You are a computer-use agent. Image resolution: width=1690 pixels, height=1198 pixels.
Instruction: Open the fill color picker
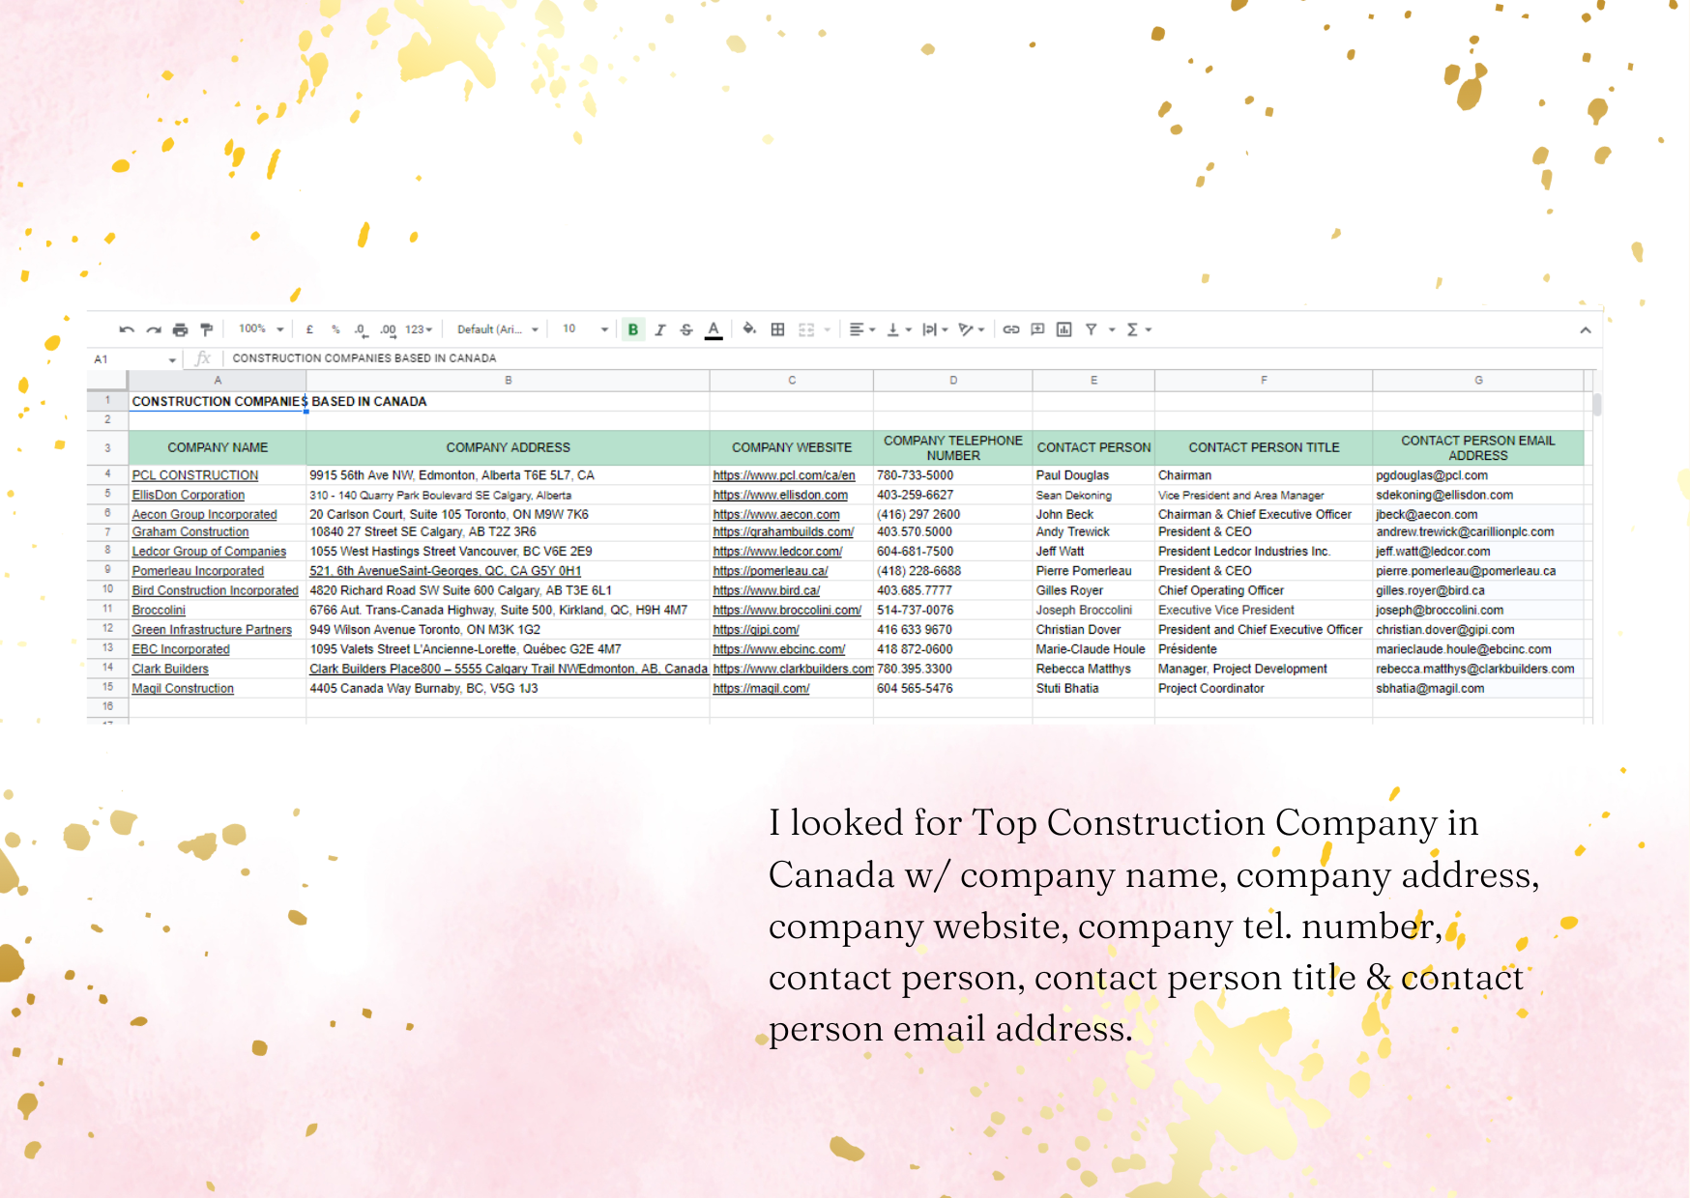pos(749,329)
